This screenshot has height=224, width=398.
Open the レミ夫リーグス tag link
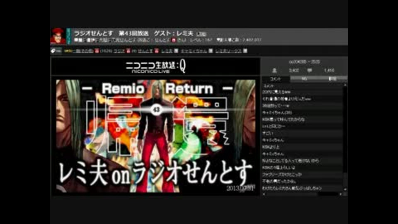point(228,51)
